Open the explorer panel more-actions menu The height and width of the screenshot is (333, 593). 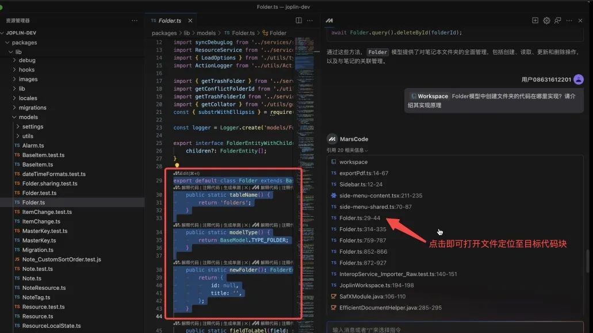click(x=135, y=20)
